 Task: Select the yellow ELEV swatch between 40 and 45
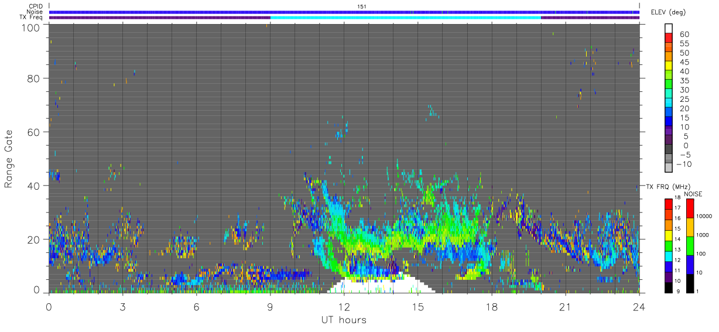click(669, 66)
